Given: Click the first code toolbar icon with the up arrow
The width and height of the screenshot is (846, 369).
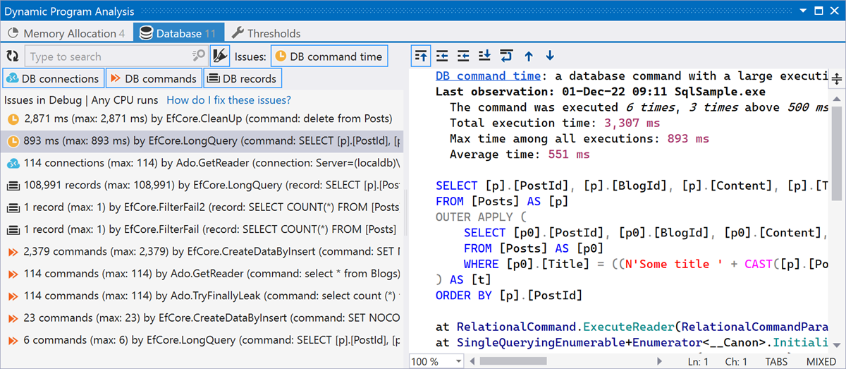Looking at the screenshot, I should point(421,56).
